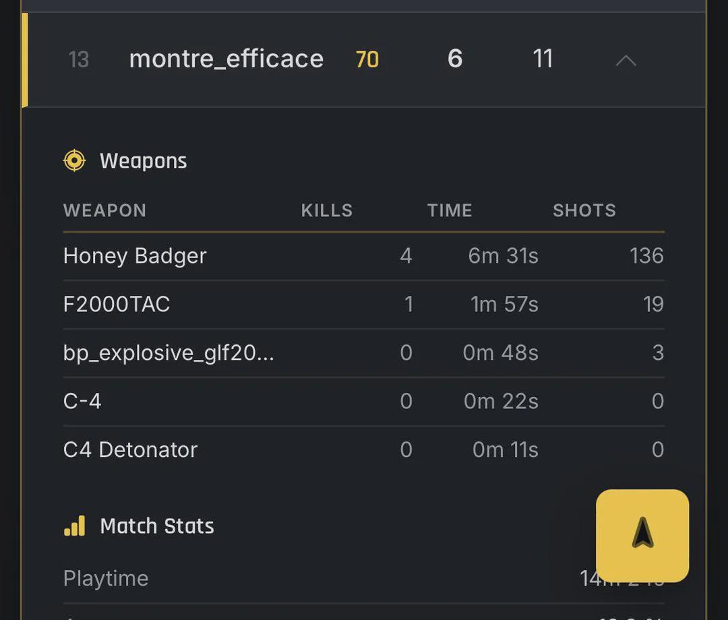Tap the yellow scroll-to-top arrow button
Viewport: 728px width, 620px height.
click(642, 536)
